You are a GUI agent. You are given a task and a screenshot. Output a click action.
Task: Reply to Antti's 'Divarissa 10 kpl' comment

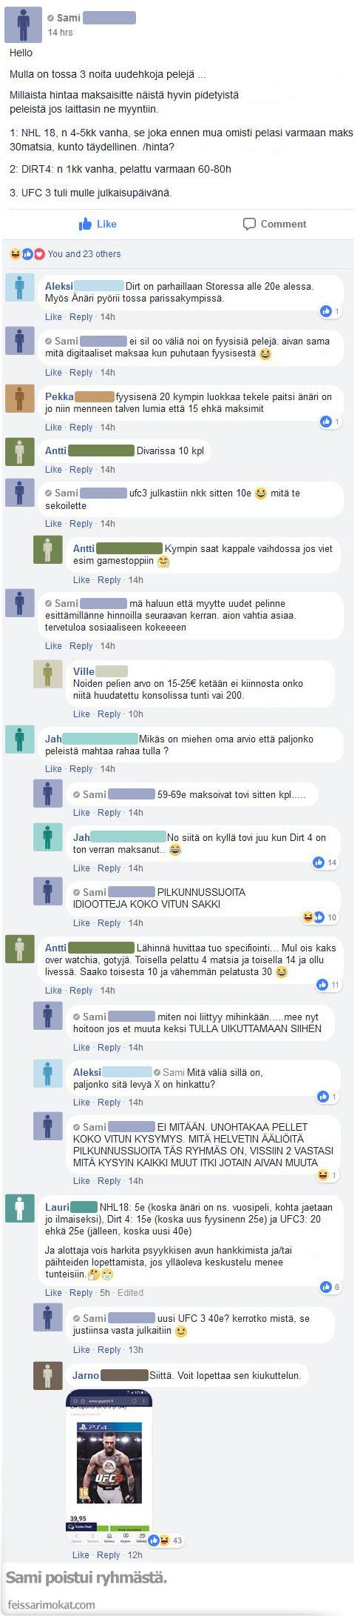tap(81, 470)
